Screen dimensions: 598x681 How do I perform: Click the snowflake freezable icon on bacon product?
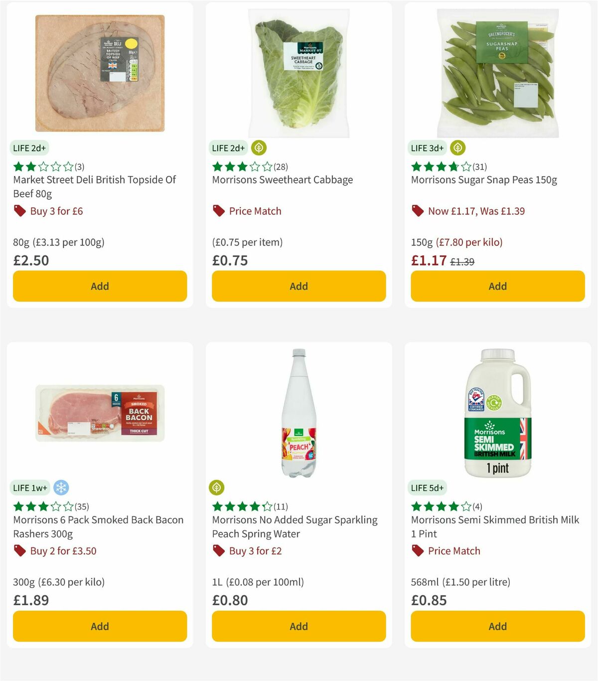tap(60, 488)
